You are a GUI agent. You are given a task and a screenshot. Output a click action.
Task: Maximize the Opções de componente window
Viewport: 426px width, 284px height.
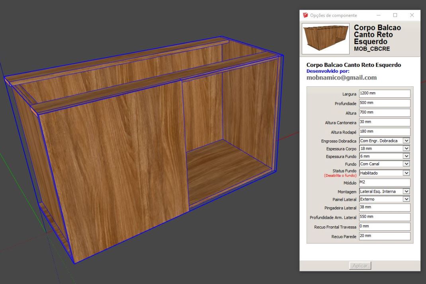395,15
